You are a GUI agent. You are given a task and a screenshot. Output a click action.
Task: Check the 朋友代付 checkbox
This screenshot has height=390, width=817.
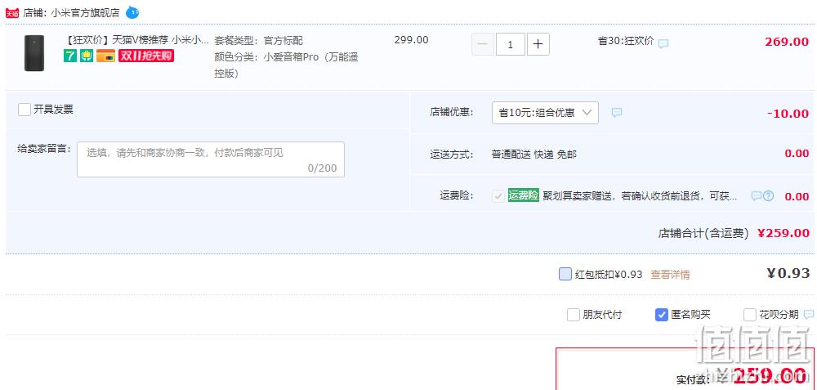[x=574, y=315]
